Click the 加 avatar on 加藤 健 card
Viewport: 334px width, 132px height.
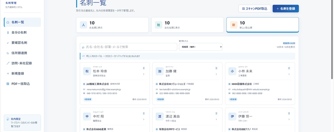tap(160, 71)
